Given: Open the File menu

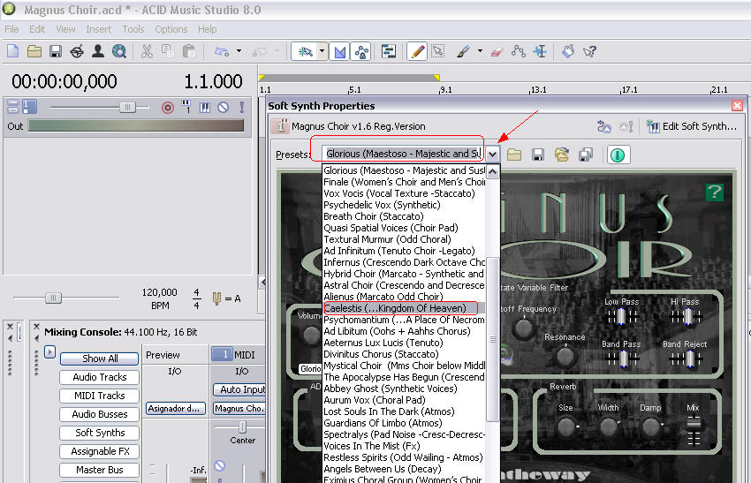Looking at the screenshot, I should click(x=11, y=29).
